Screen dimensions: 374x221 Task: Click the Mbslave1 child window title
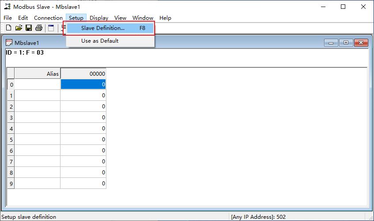pos(26,43)
